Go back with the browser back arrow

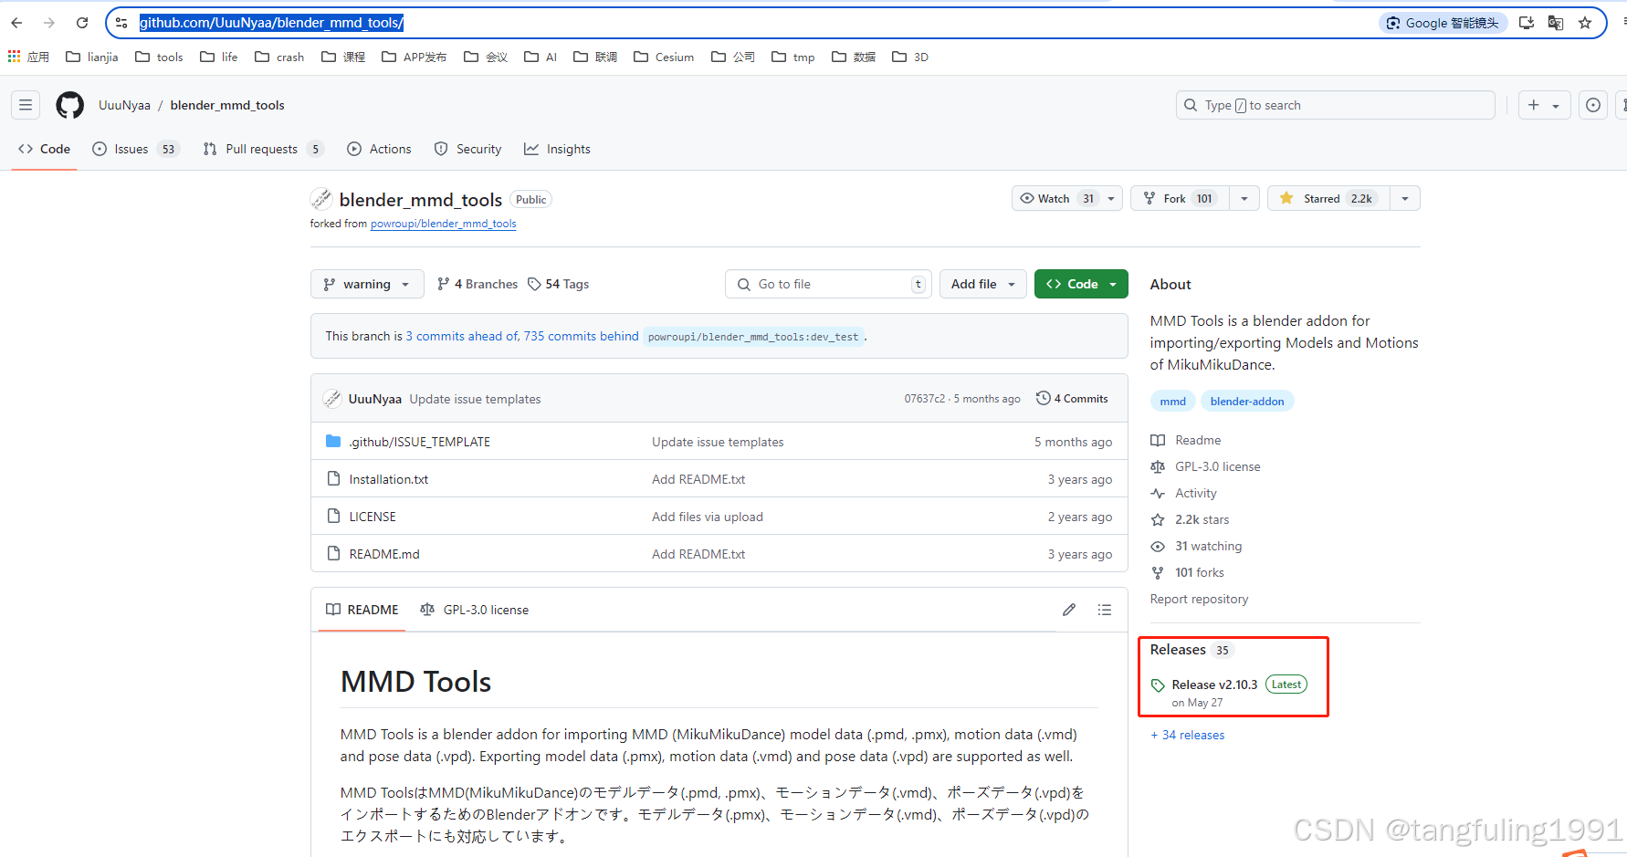point(16,23)
